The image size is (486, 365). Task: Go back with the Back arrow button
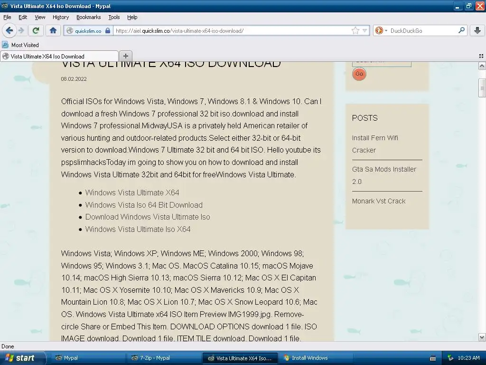point(9,30)
